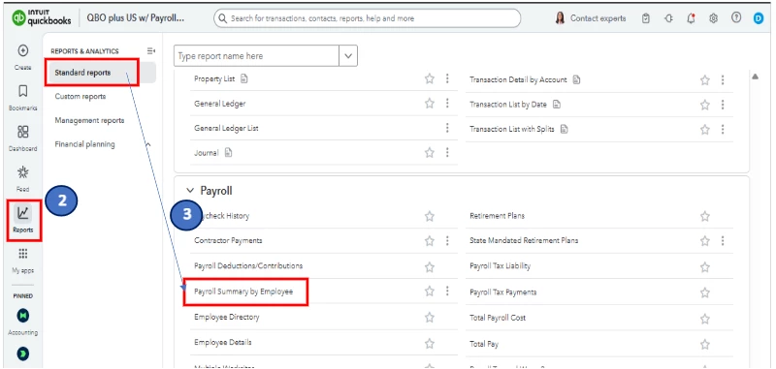Select Standard reports in side panel
This screenshot has width=776, height=369.
pyautogui.click(x=82, y=73)
